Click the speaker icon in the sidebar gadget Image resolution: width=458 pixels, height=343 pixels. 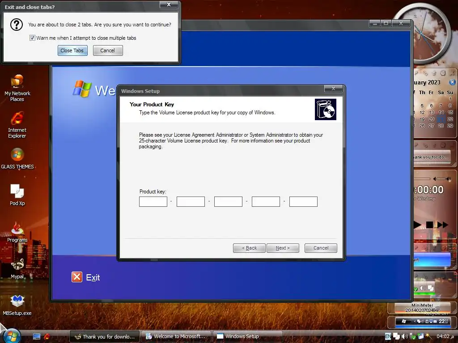[x=423, y=288]
